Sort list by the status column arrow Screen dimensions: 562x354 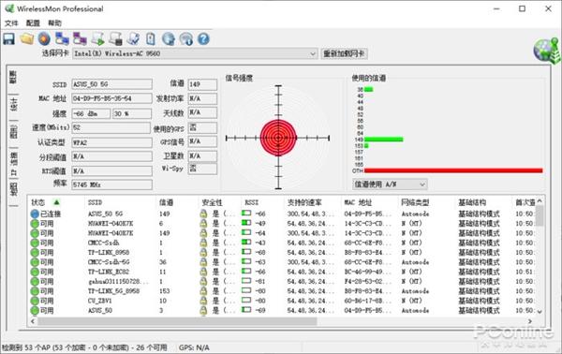(56, 202)
